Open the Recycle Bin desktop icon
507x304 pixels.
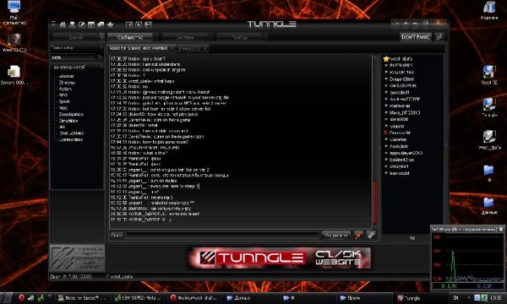[489, 11]
